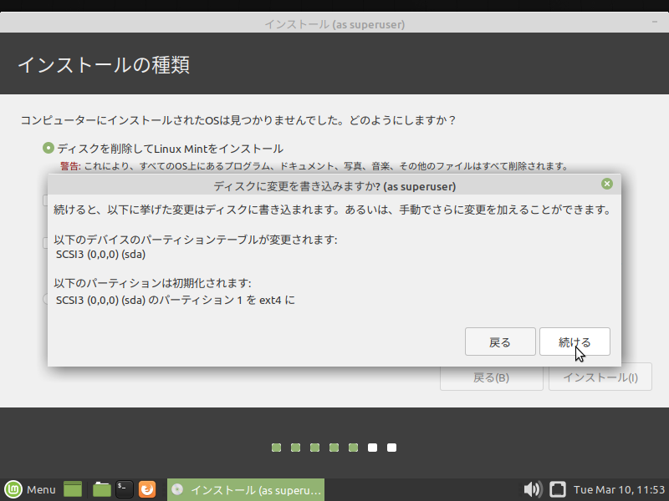Screen dimensions: 669x501
Task: Click the インストールの種類 heading
Action: click(104, 65)
